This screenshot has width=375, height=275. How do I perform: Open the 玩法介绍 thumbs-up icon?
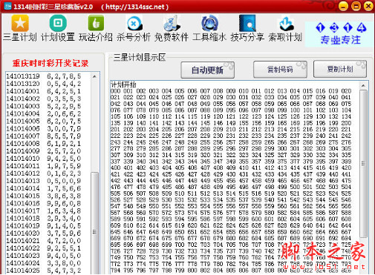[x=96, y=23]
